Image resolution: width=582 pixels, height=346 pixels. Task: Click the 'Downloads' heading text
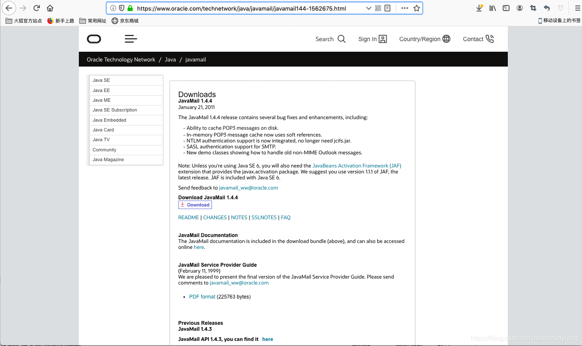pos(197,95)
